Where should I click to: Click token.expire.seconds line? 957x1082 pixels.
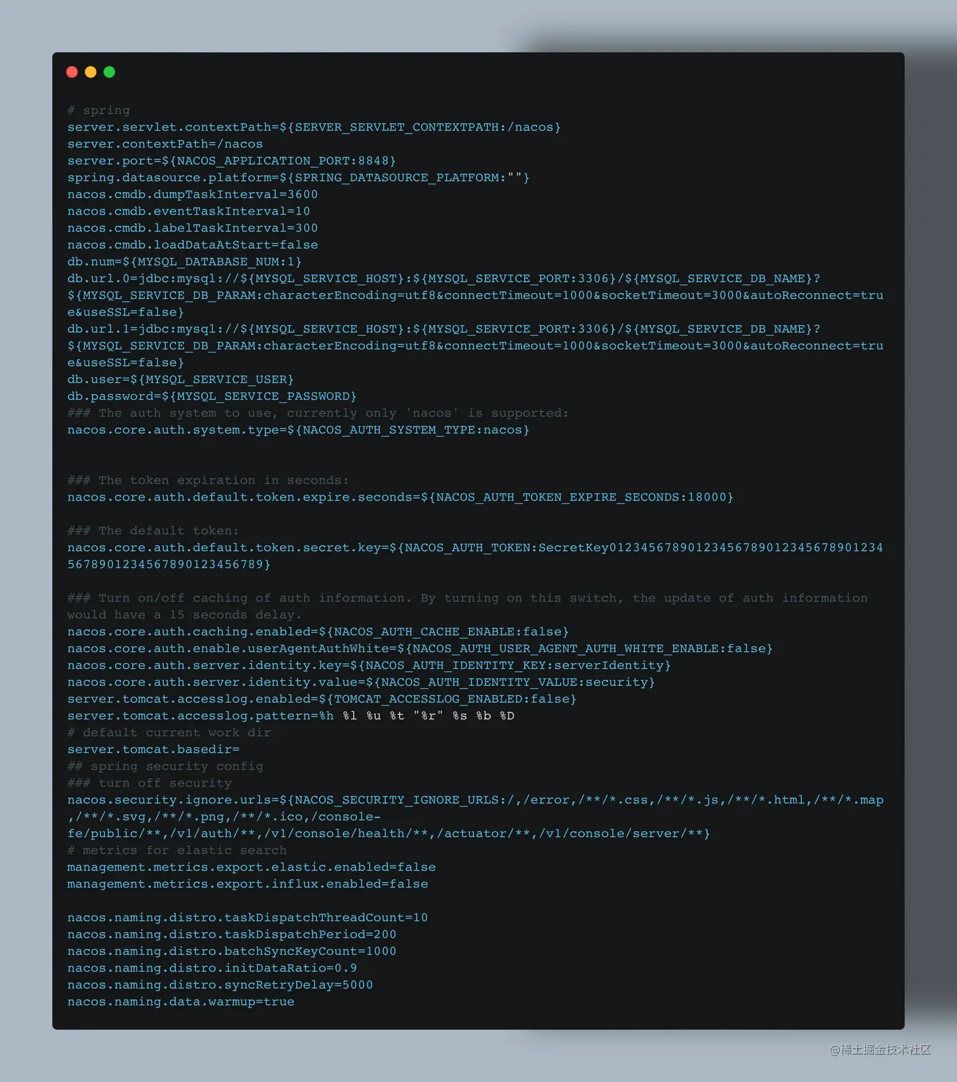(401, 497)
